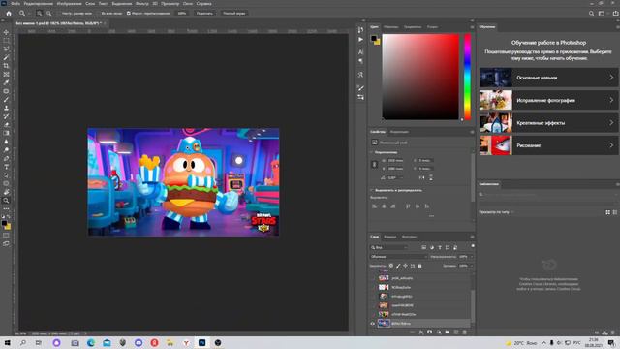Uncheck 'Масшт. перетаскиванием' checkbox

pos(129,13)
